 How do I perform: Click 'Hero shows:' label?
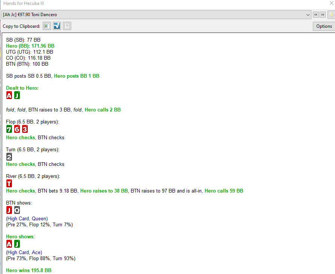(20, 236)
